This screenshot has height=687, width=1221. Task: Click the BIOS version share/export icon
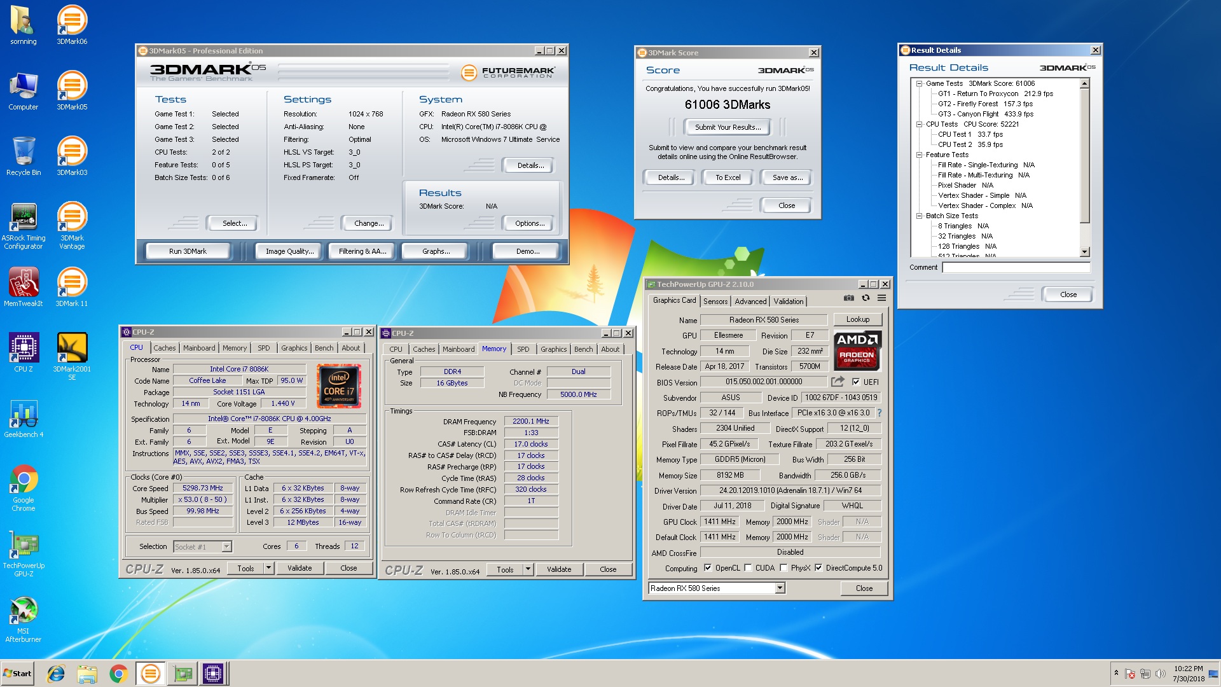click(x=838, y=382)
